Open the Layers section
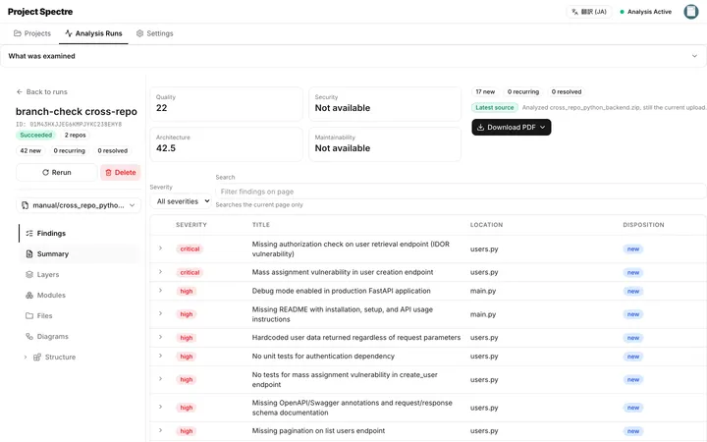This screenshot has width=707, height=442. click(x=80, y=274)
